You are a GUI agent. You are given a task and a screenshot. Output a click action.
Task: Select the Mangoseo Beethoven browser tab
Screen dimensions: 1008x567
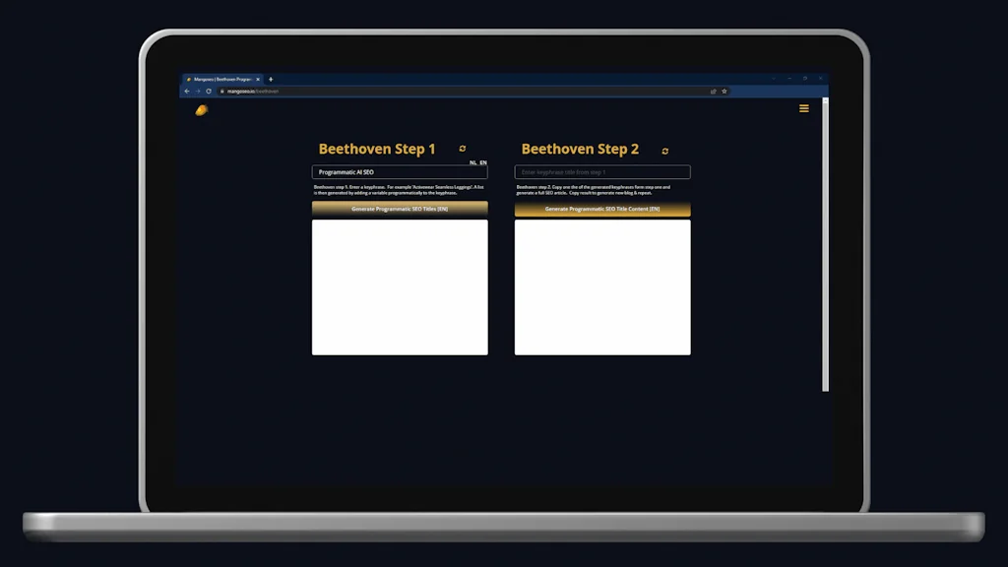(217, 79)
